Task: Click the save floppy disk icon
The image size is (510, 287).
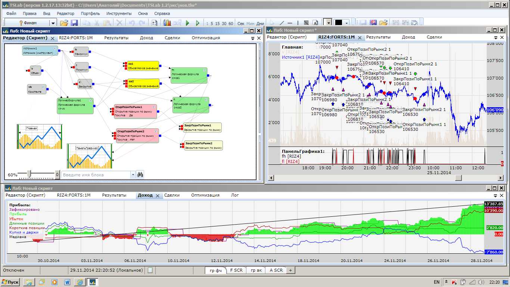Action: click(x=74, y=23)
